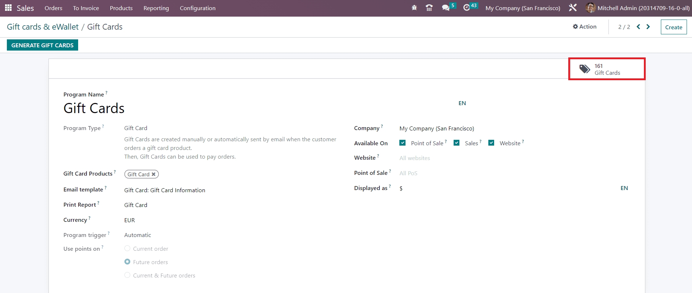Open the conversations chat icon
This screenshot has width=692, height=293.
click(446, 8)
